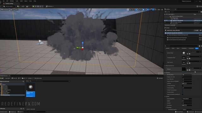Open the File menu

3,1
